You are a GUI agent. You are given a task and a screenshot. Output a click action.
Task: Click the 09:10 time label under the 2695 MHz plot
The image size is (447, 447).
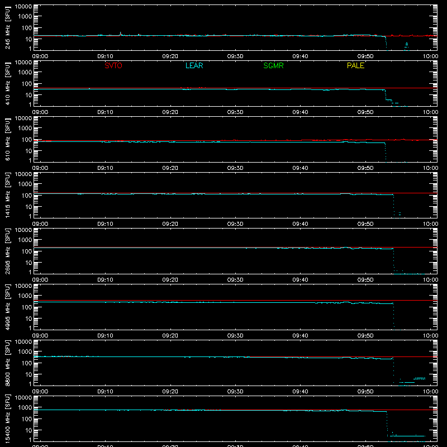click(105, 280)
